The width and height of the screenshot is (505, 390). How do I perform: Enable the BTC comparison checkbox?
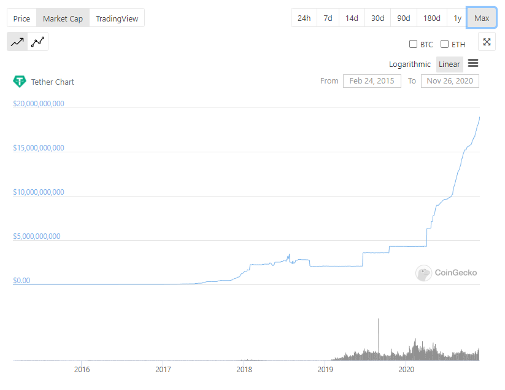(414, 44)
